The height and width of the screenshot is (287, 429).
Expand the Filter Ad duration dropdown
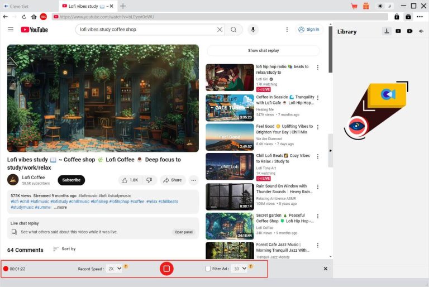240,269
